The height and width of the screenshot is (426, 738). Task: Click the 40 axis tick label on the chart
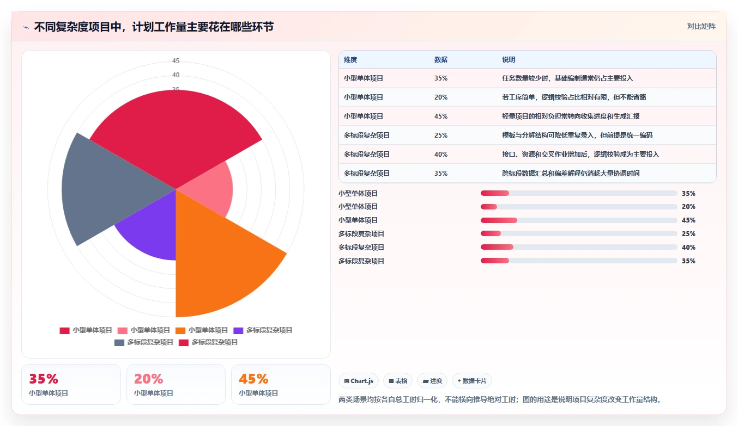(x=176, y=75)
